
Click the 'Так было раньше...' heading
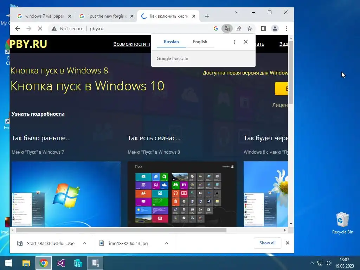point(41,138)
